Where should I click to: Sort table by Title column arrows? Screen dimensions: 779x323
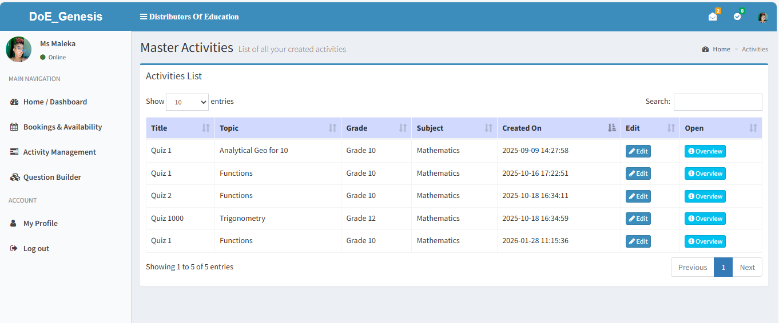[206, 128]
